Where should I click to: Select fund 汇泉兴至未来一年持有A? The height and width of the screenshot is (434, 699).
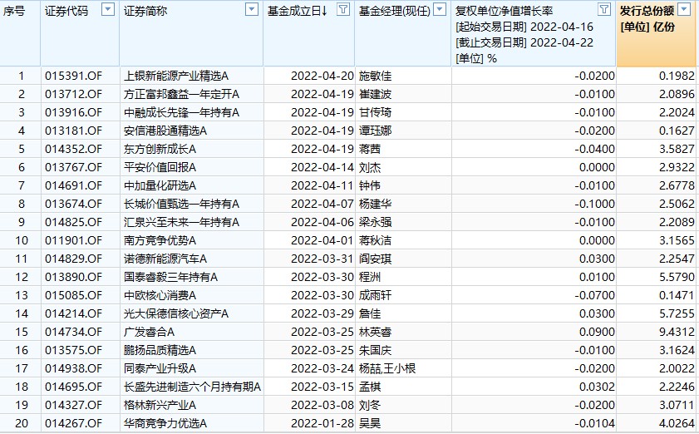pyautogui.click(x=181, y=222)
